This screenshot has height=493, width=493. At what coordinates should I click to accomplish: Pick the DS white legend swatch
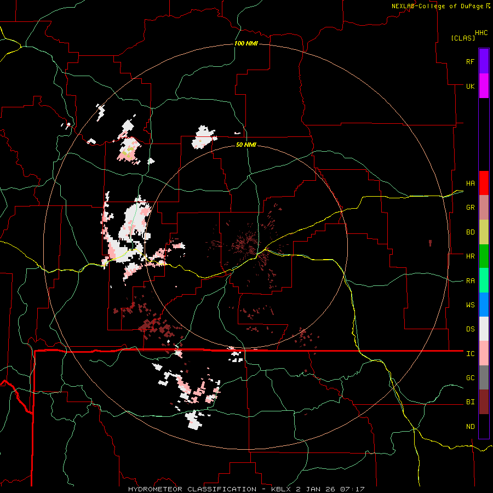click(x=484, y=329)
